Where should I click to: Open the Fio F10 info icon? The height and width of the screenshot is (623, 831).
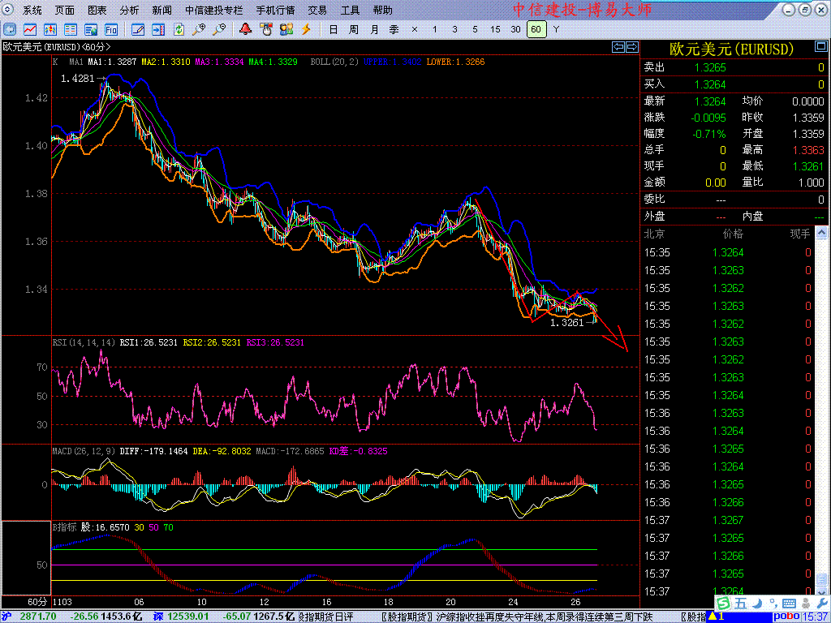pos(110,30)
